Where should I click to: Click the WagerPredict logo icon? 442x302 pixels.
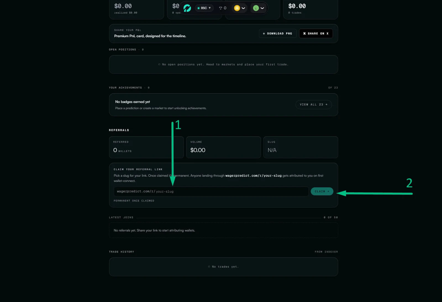pyautogui.click(x=187, y=8)
